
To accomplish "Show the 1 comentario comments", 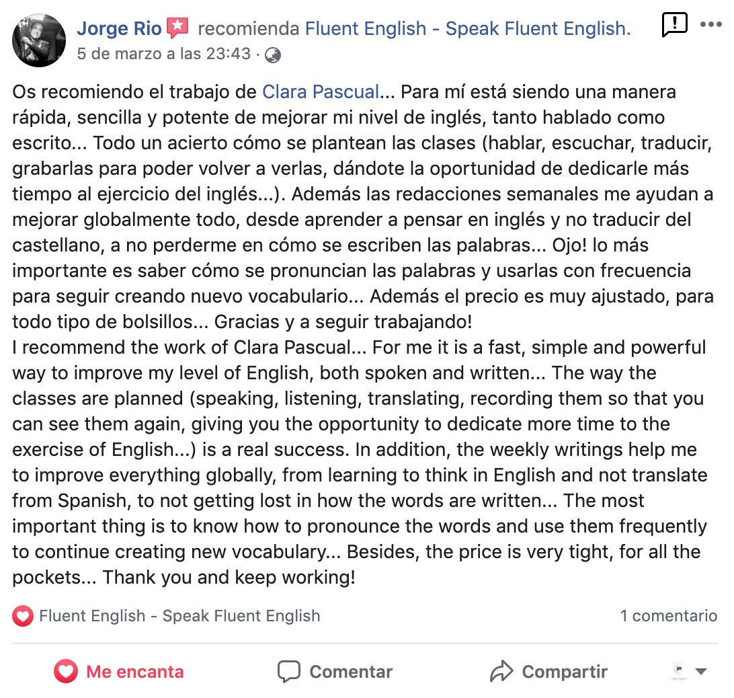I will pos(668,616).
